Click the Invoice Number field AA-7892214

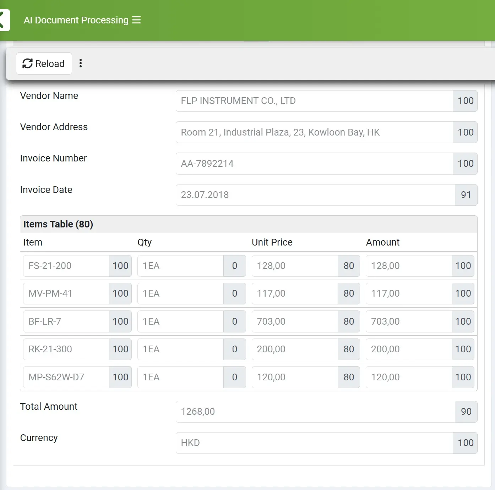click(314, 164)
